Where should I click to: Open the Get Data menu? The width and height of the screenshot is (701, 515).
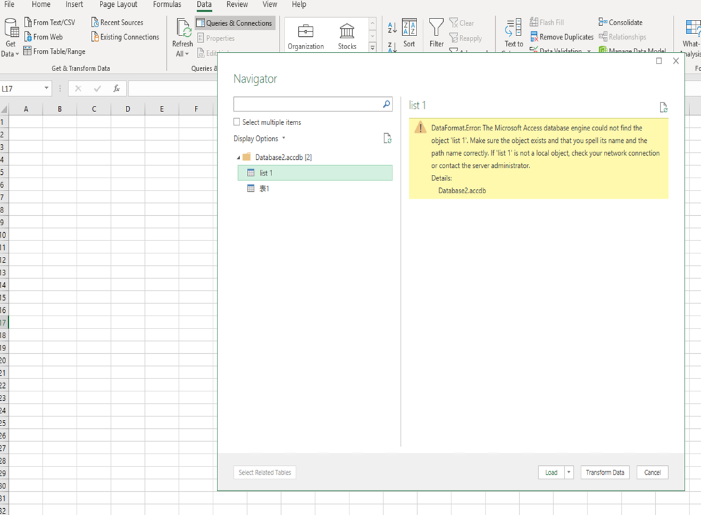(x=11, y=38)
